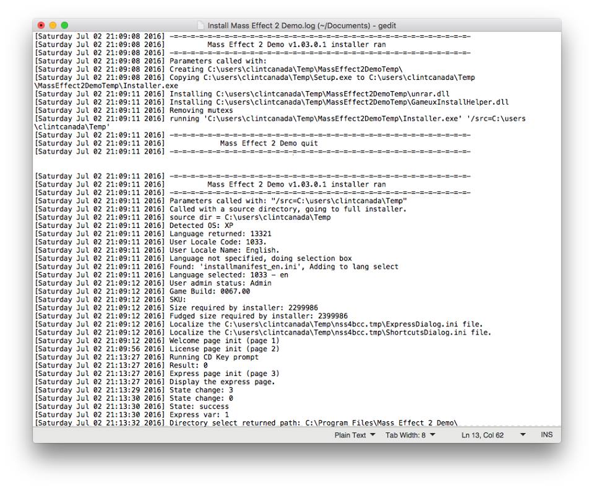Image resolution: width=594 pixels, height=490 pixels.
Task: Click the document icon in the title bar
Action: pyautogui.click(x=200, y=25)
